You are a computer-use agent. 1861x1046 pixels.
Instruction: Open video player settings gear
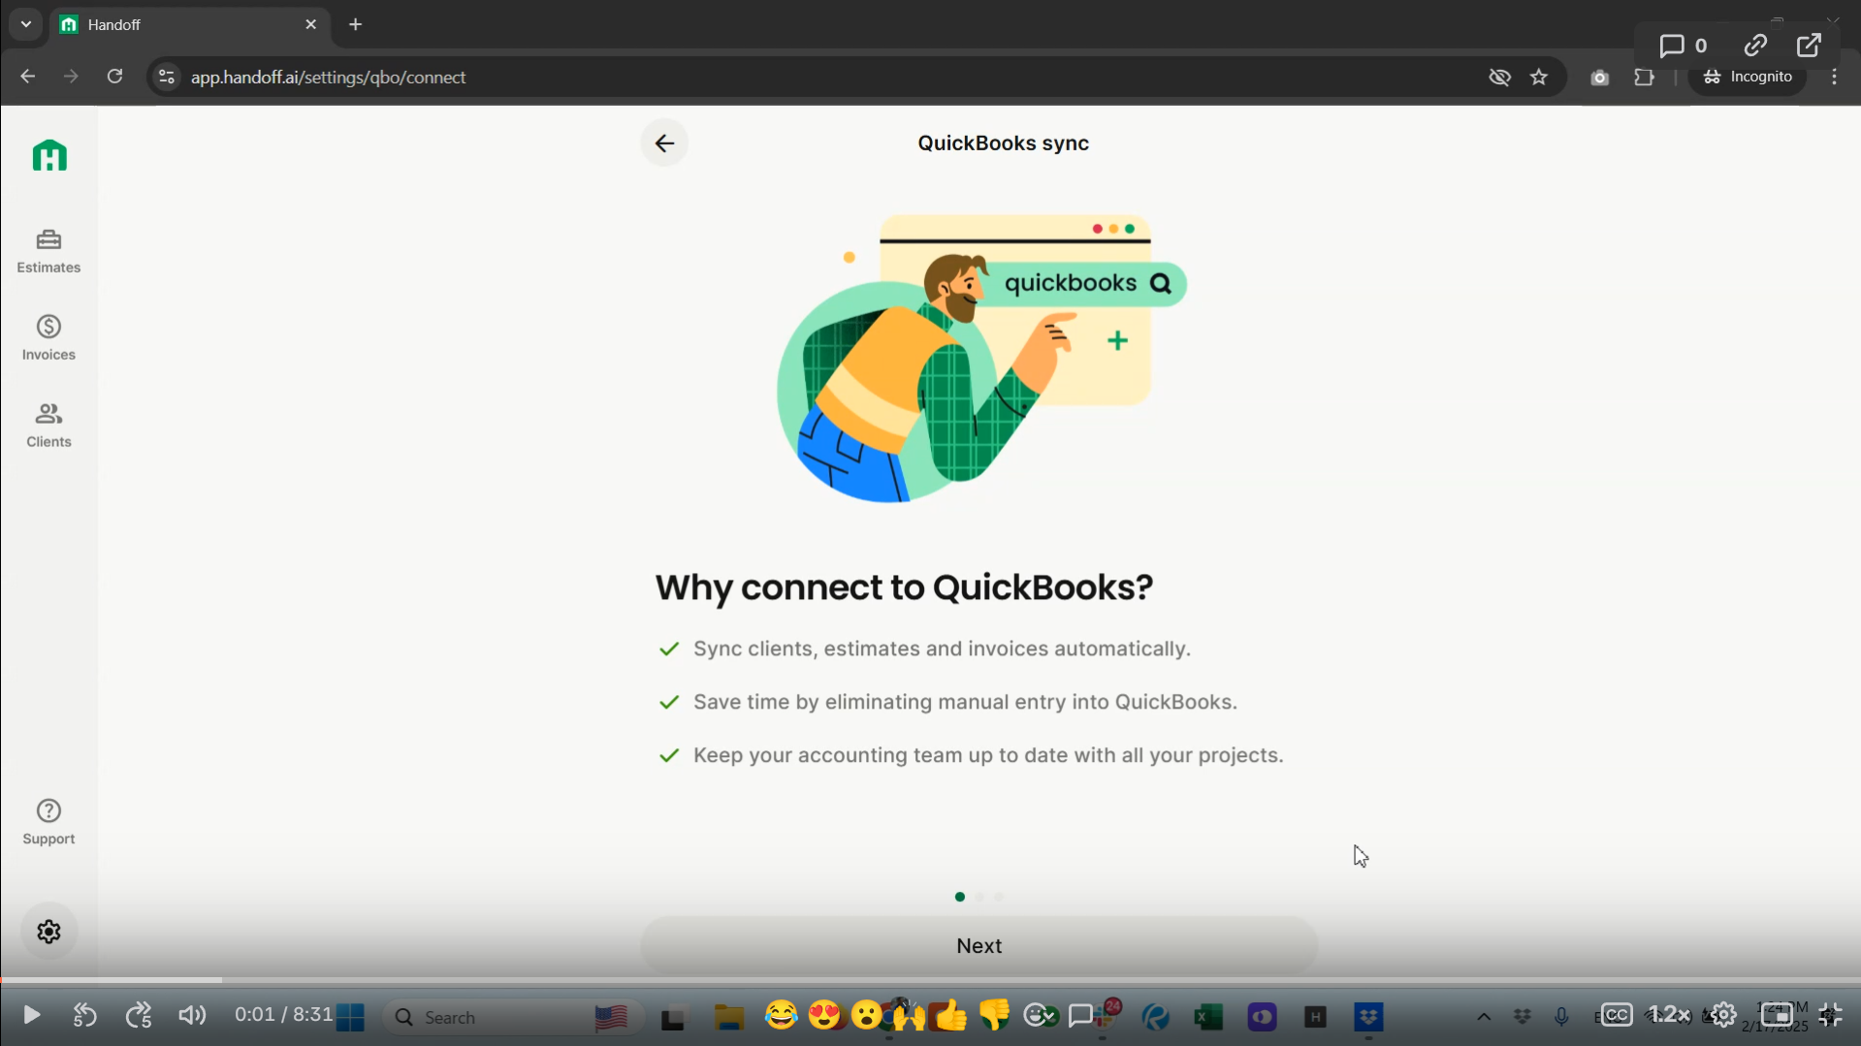pos(1723,1015)
